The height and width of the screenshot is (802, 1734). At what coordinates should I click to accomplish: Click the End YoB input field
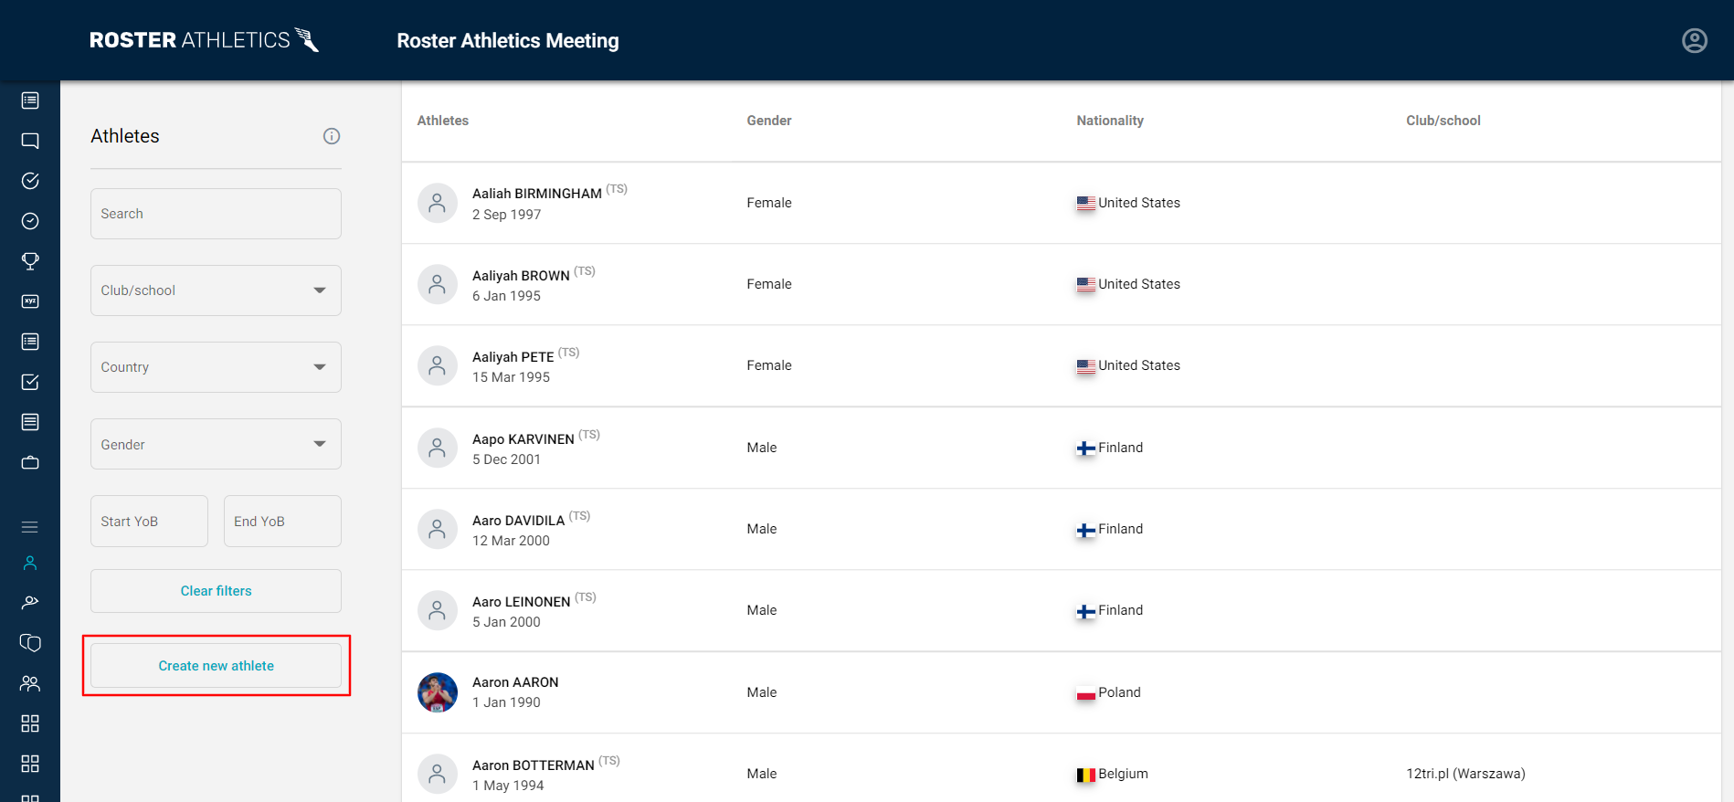(x=282, y=521)
